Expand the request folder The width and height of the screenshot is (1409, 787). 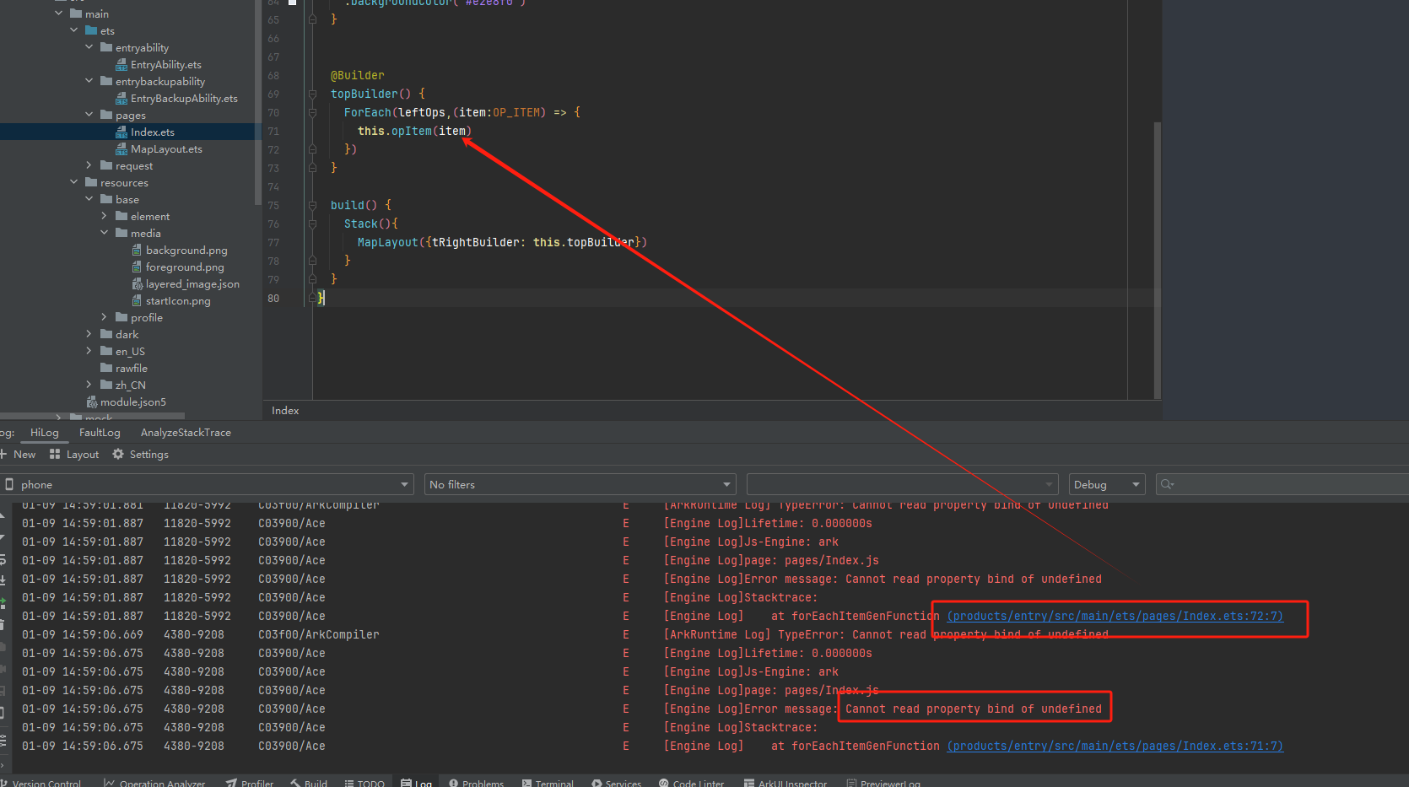89,165
